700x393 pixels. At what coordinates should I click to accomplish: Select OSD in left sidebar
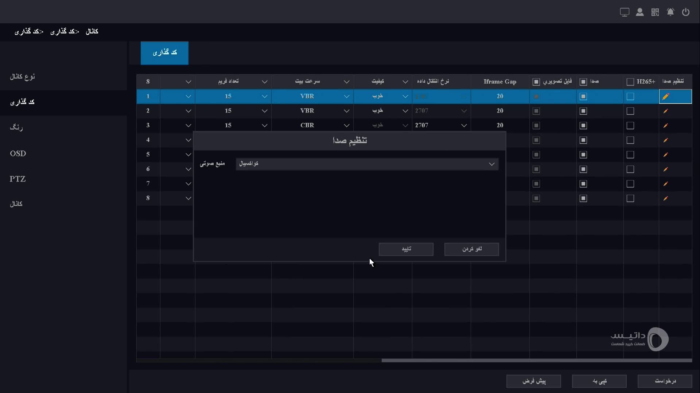point(18,154)
